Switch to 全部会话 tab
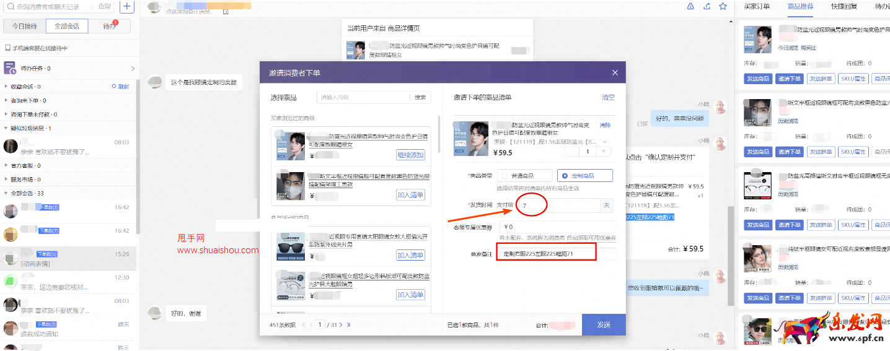Screen dimensions: 890x351 67,26
